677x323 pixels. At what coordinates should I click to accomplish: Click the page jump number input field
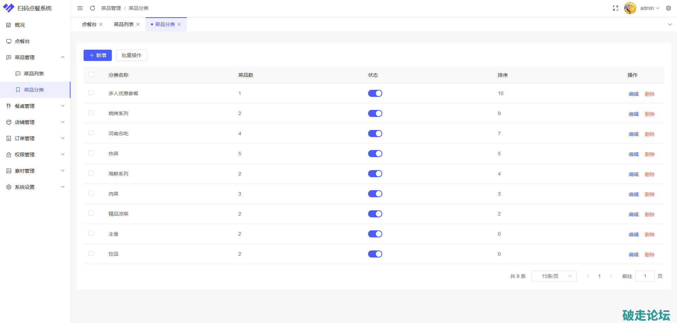(x=645, y=276)
